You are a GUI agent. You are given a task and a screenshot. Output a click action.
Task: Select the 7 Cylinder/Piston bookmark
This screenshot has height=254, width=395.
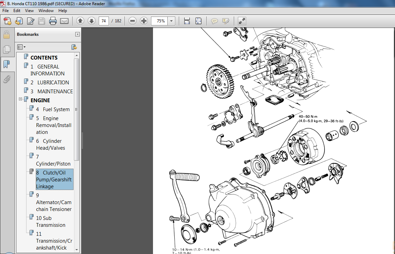click(x=53, y=160)
